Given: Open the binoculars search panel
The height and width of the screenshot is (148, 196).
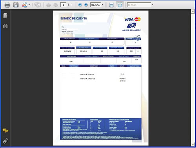Looking at the screenshot, I should [5, 26].
